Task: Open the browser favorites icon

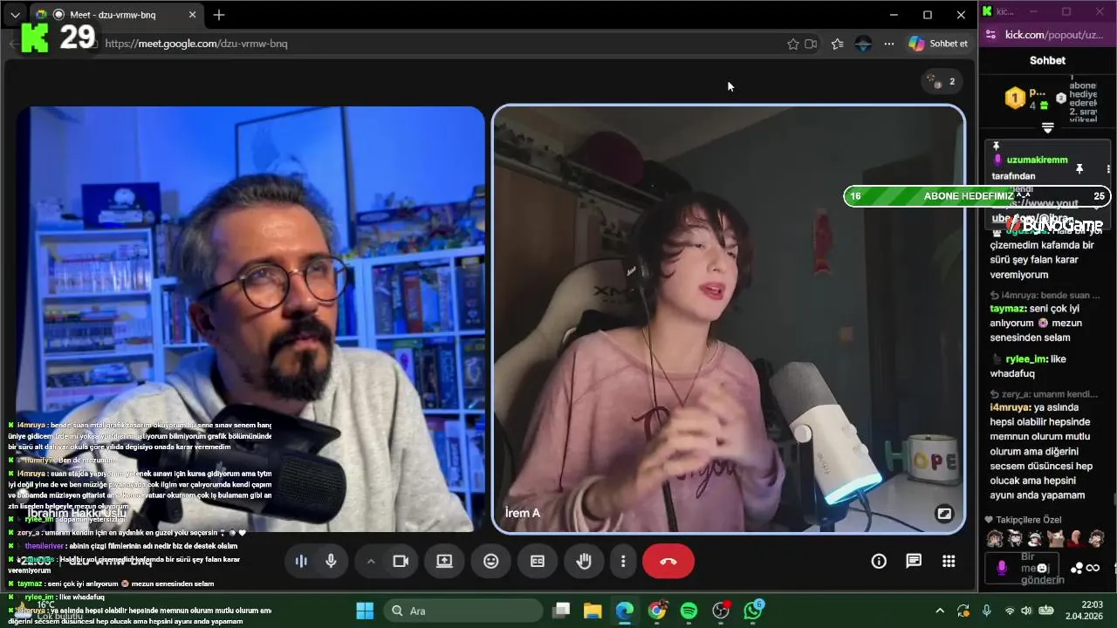Action: click(x=838, y=43)
